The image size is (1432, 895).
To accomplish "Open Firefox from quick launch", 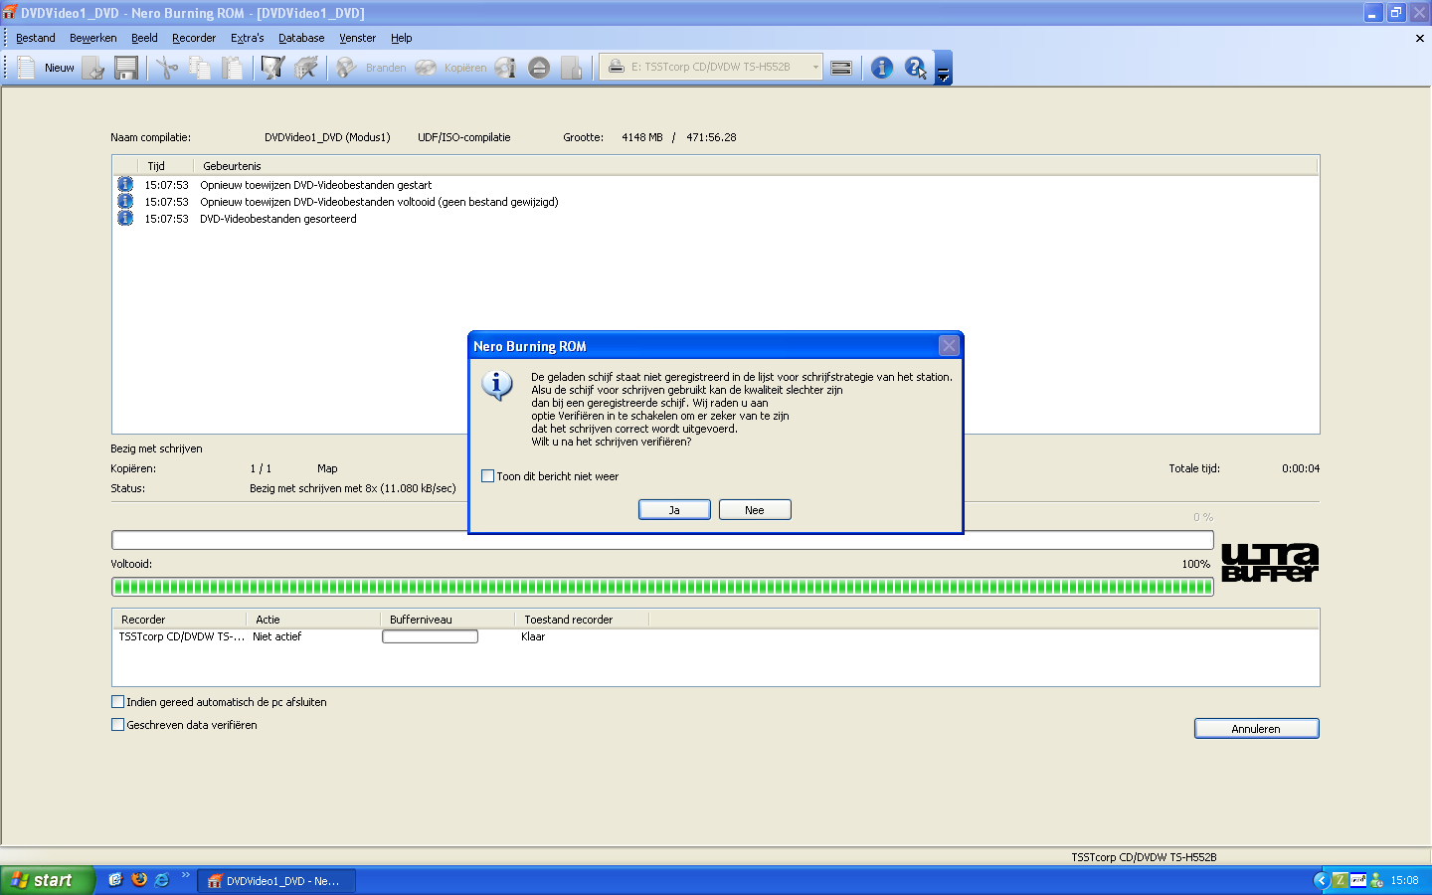I will (138, 880).
